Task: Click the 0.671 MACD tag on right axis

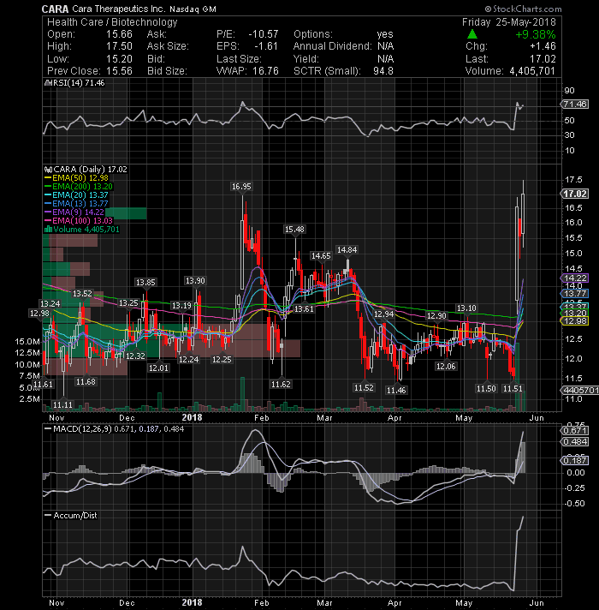Action: [x=575, y=431]
